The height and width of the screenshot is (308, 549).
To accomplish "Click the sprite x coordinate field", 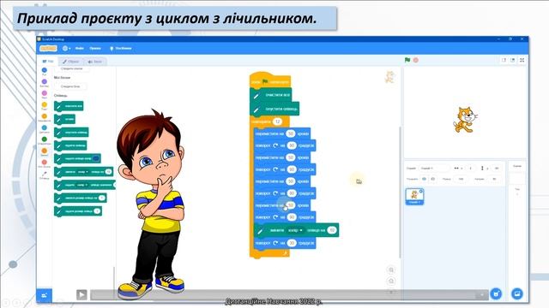I will point(471,168).
